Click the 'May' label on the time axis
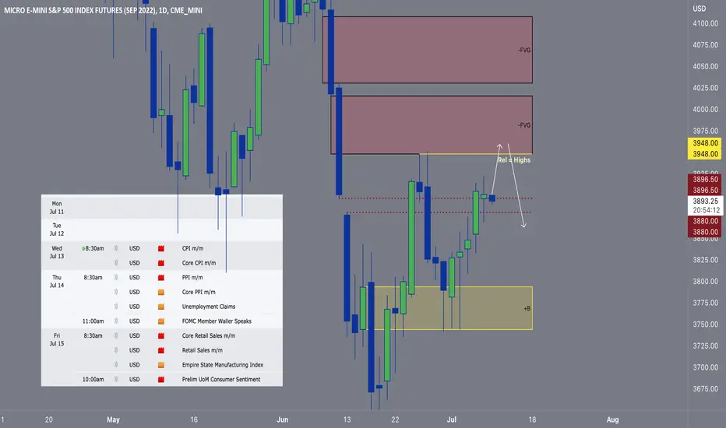726x428 pixels. [x=113, y=419]
